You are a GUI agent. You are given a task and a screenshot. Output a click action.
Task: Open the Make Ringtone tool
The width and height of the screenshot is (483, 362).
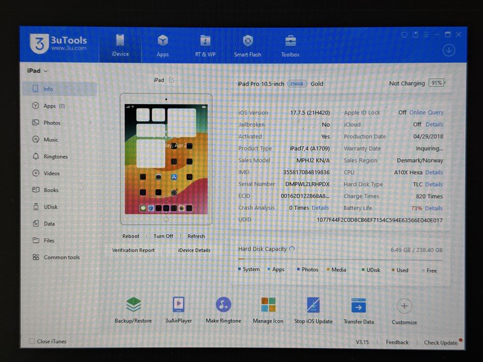click(223, 310)
